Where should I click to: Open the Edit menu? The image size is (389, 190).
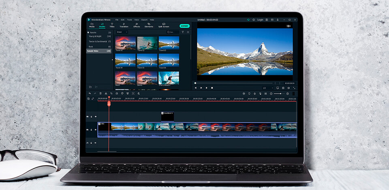pyautogui.click(x=122, y=20)
